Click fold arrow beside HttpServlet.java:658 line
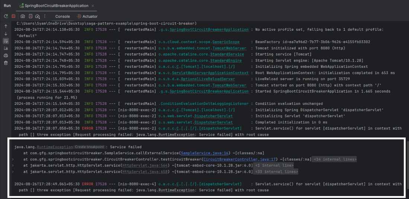The height and width of the screenshot is (199, 409). [12, 172]
